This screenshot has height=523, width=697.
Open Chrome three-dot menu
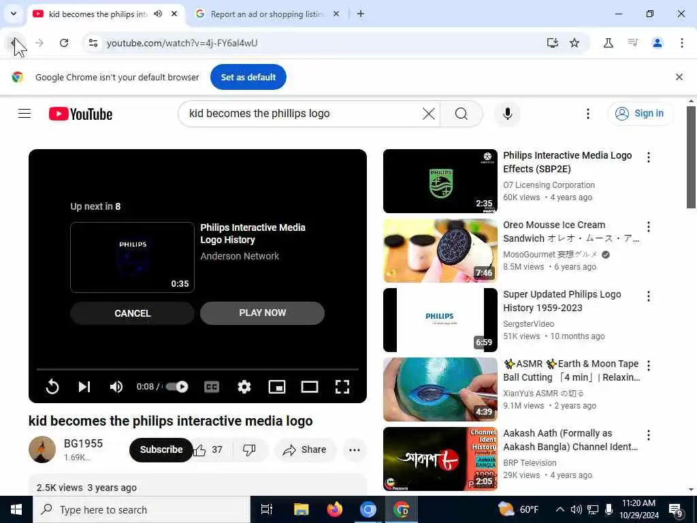pyautogui.click(x=681, y=43)
